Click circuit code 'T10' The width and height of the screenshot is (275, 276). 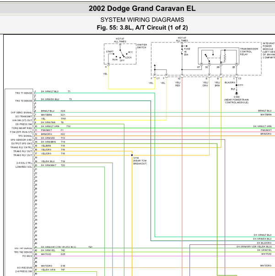(68, 127)
